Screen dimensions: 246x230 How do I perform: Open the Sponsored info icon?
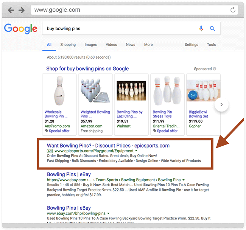coord(215,69)
